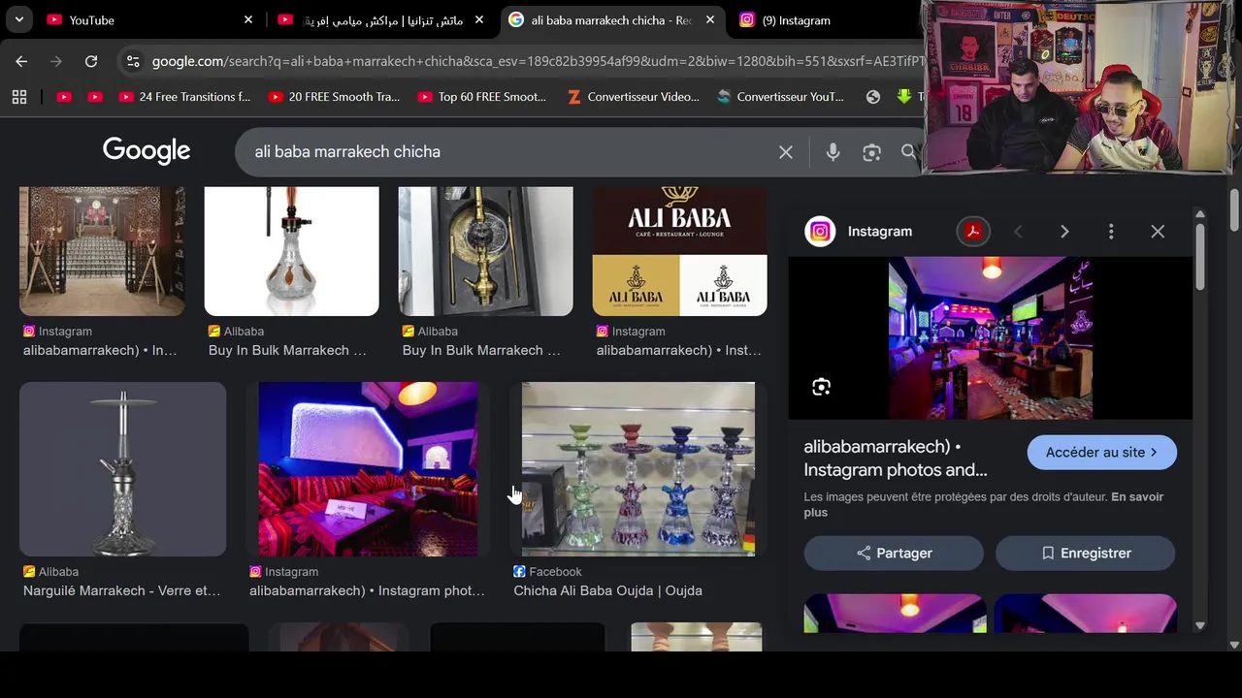Open the silver narguilé Alibaba thumbnail
This screenshot has width=1242, height=698.
coord(122,469)
